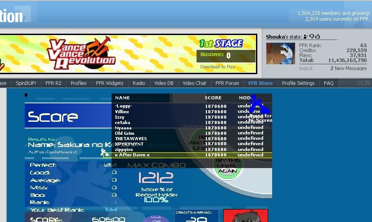Open the SpinItUP! nav tab
372x222 pixels.
[26, 83]
